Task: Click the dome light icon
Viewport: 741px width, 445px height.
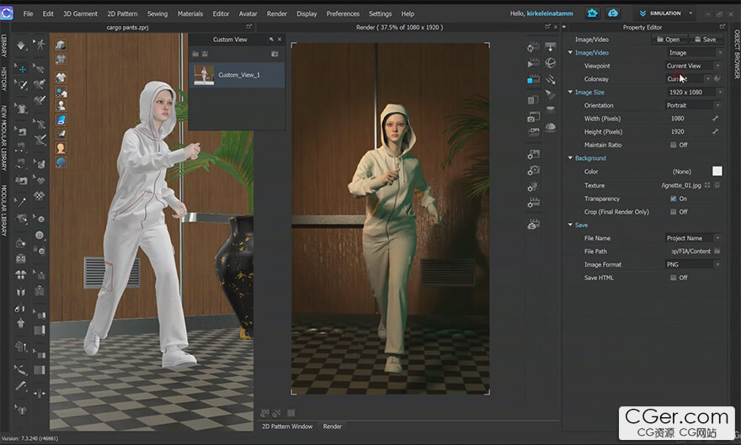Action: pos(551,126)
